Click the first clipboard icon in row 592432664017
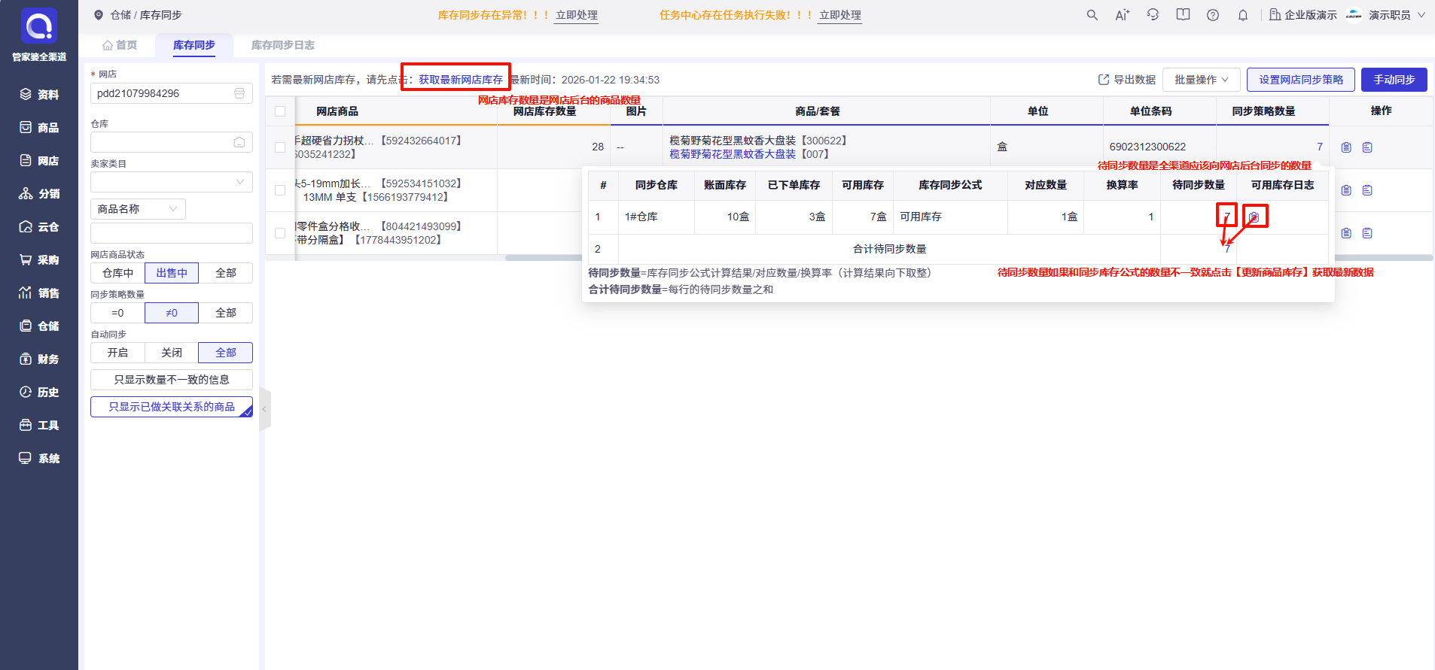Viewport: 1435px width, 670px height. click(x=1346, y=147)
